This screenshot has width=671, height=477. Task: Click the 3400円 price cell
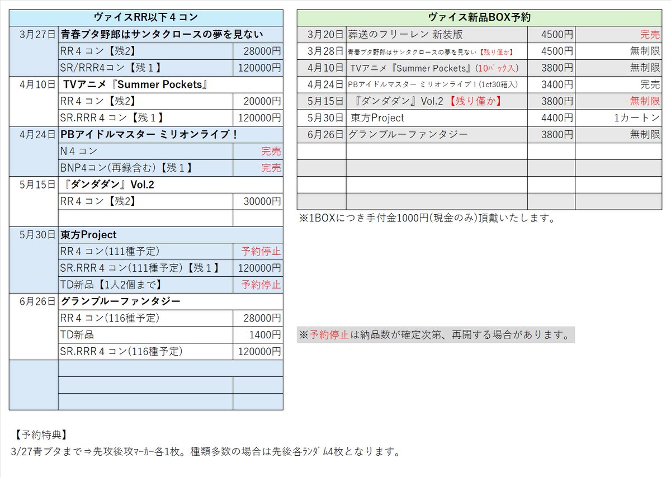[x=551, y=84]
